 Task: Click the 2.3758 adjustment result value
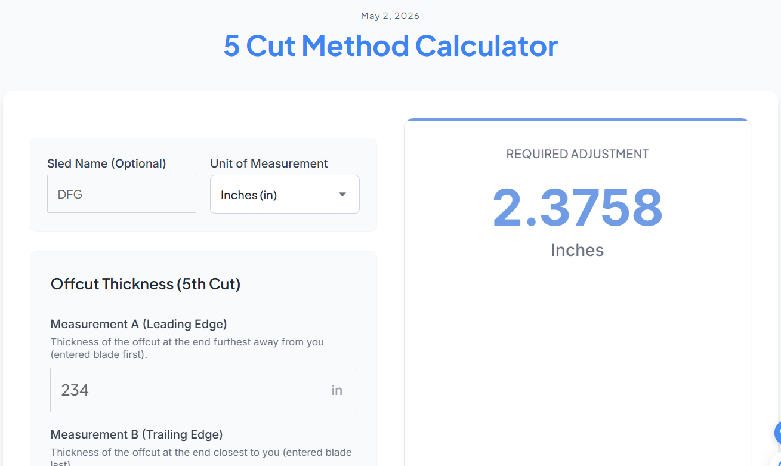pos(578,208)
